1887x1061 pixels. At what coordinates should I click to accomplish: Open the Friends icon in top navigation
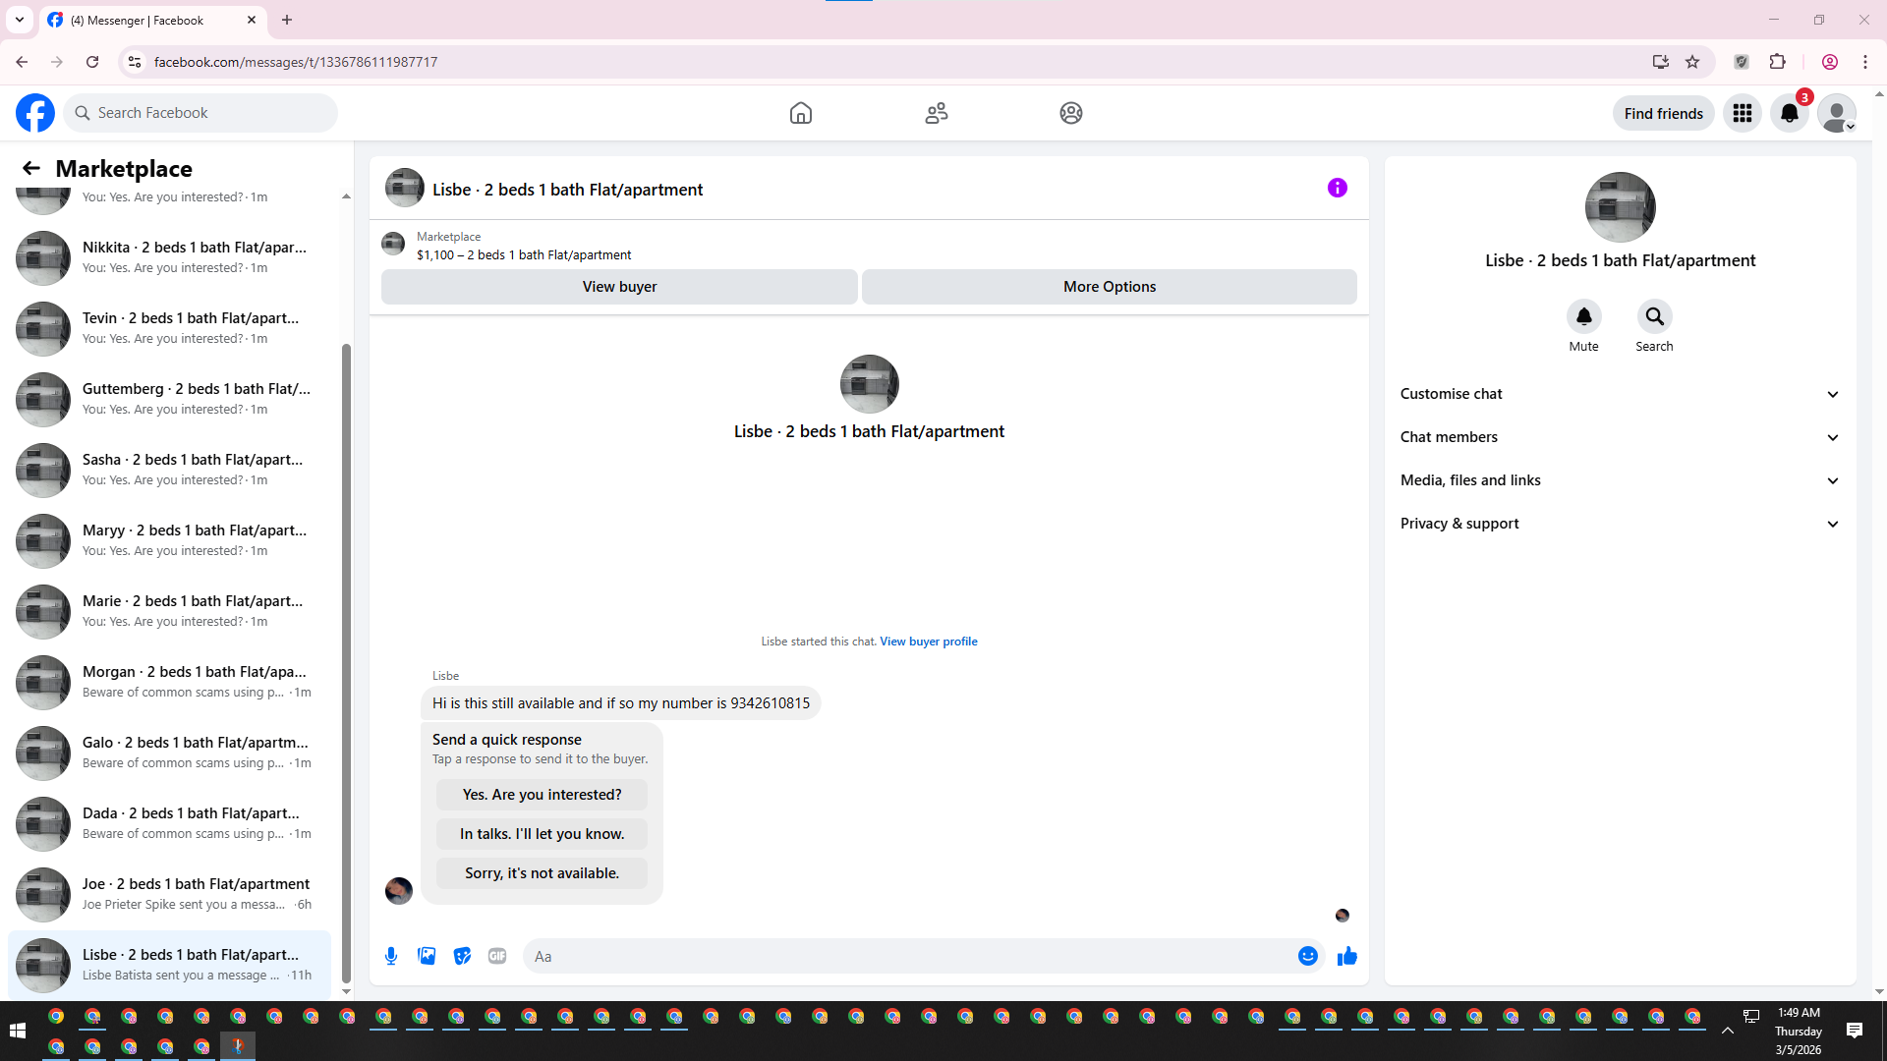pyautogui.click(x=937, y=113)
